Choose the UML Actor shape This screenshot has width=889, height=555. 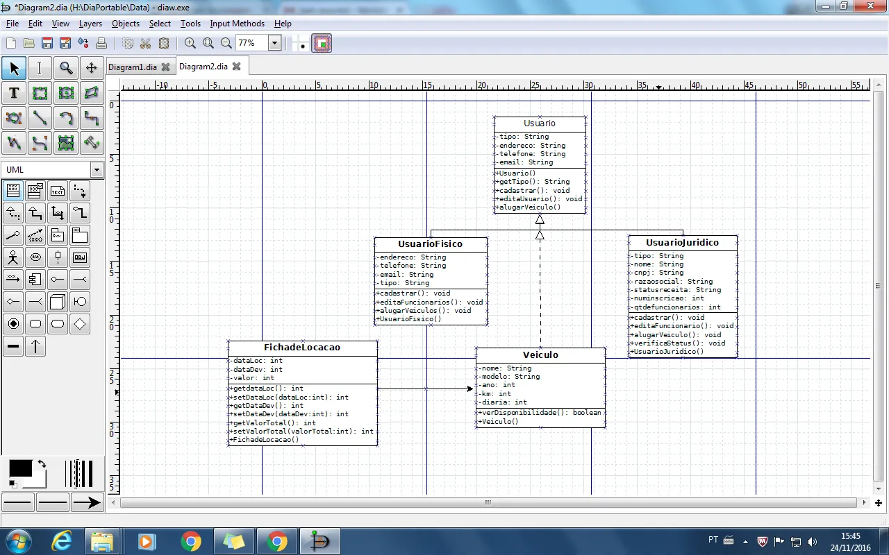coord(13,258)
